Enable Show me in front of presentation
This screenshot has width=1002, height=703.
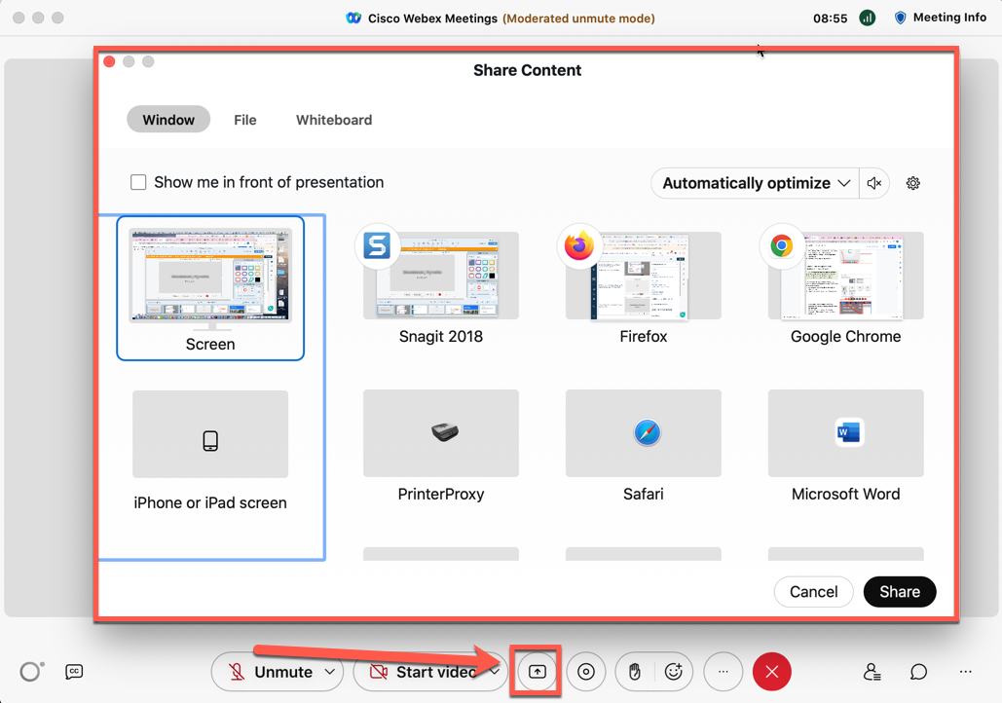[x=138, y=182]
